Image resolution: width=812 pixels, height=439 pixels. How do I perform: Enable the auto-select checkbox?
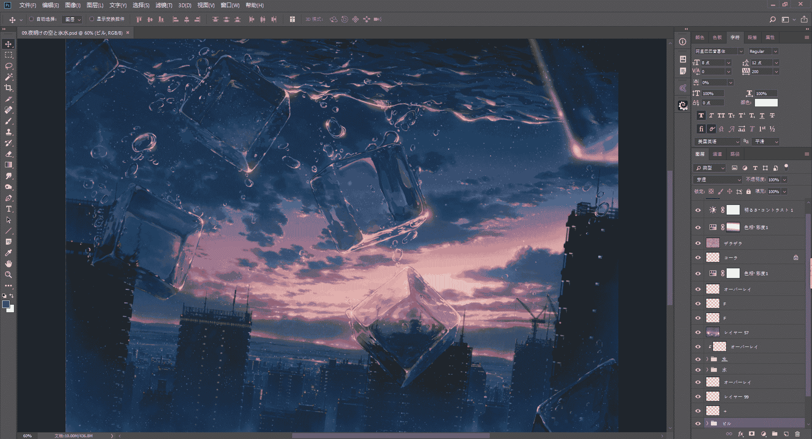point(31,19)
